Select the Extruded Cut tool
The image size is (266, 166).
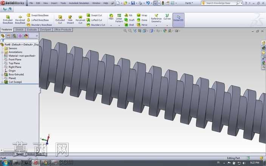point(60,20)
